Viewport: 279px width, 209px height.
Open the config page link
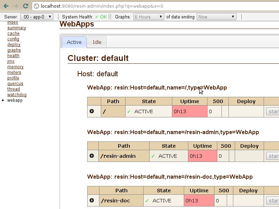pyautogui.click(x=13, y=39)
